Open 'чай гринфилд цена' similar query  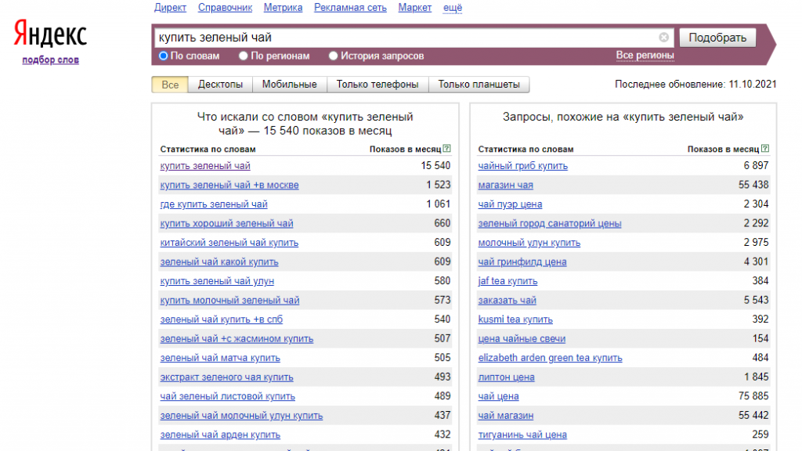pos(522,262)
